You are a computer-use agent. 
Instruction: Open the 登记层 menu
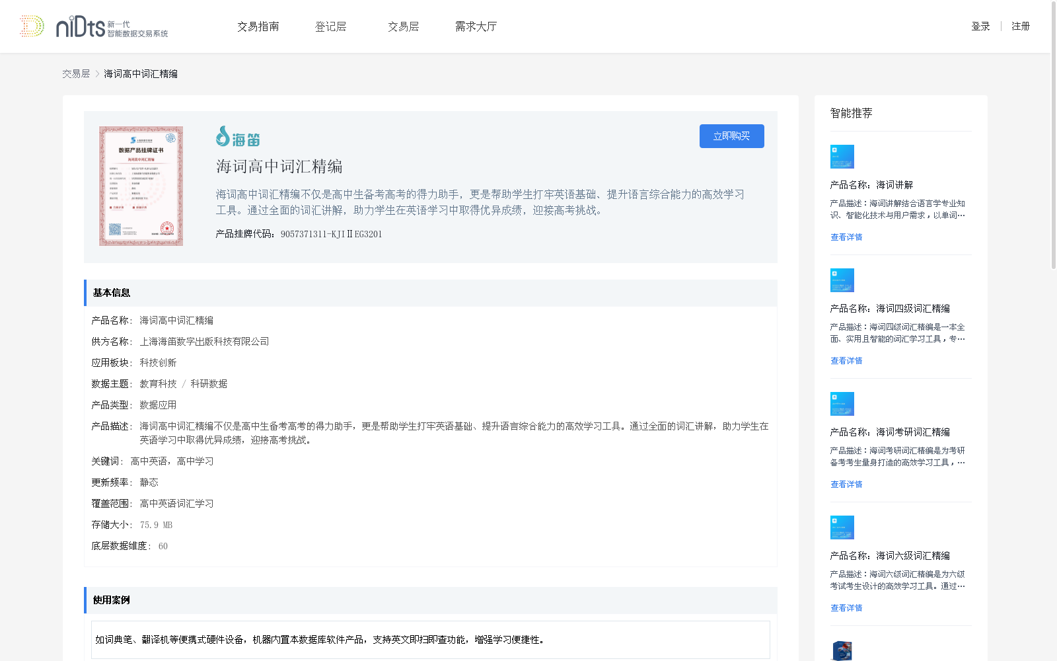[331, 26]
